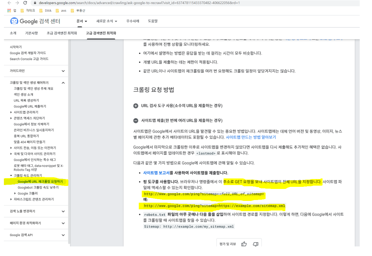372x256 pixels.
Task: Click the browser forward arrow
Action: pos(17,3)
